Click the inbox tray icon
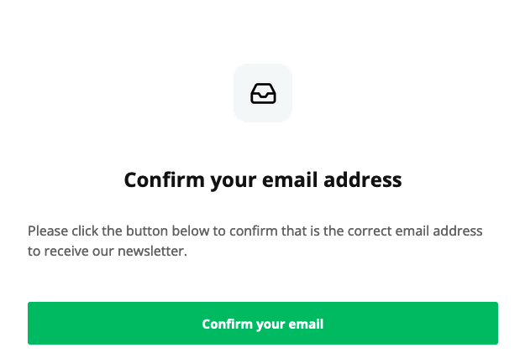This screenshot has width=525, height=353. (263, 93)
